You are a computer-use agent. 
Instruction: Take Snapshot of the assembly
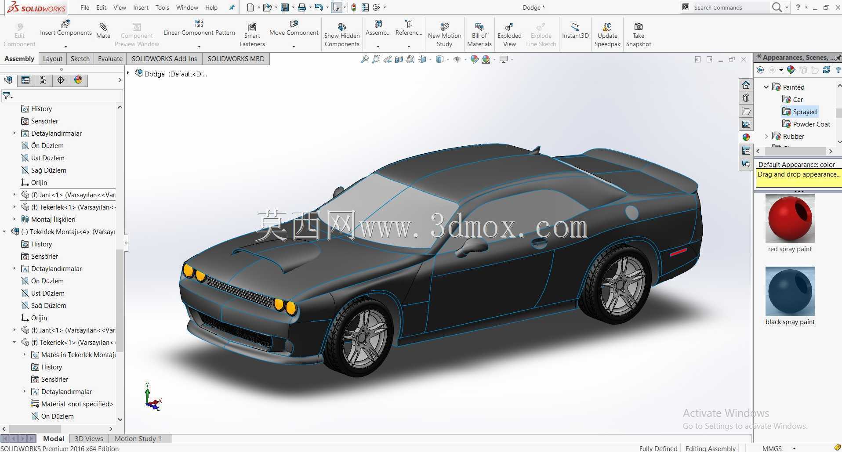coord(639,35)
